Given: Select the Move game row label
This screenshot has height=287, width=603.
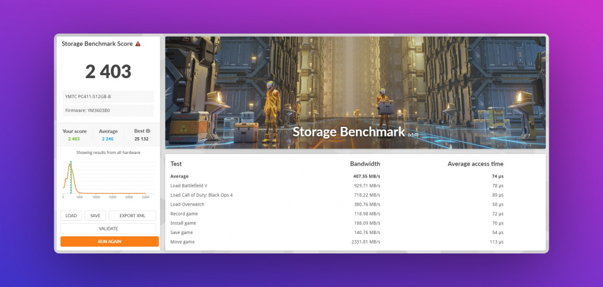Looking at the screenshot, I should 183,242.
